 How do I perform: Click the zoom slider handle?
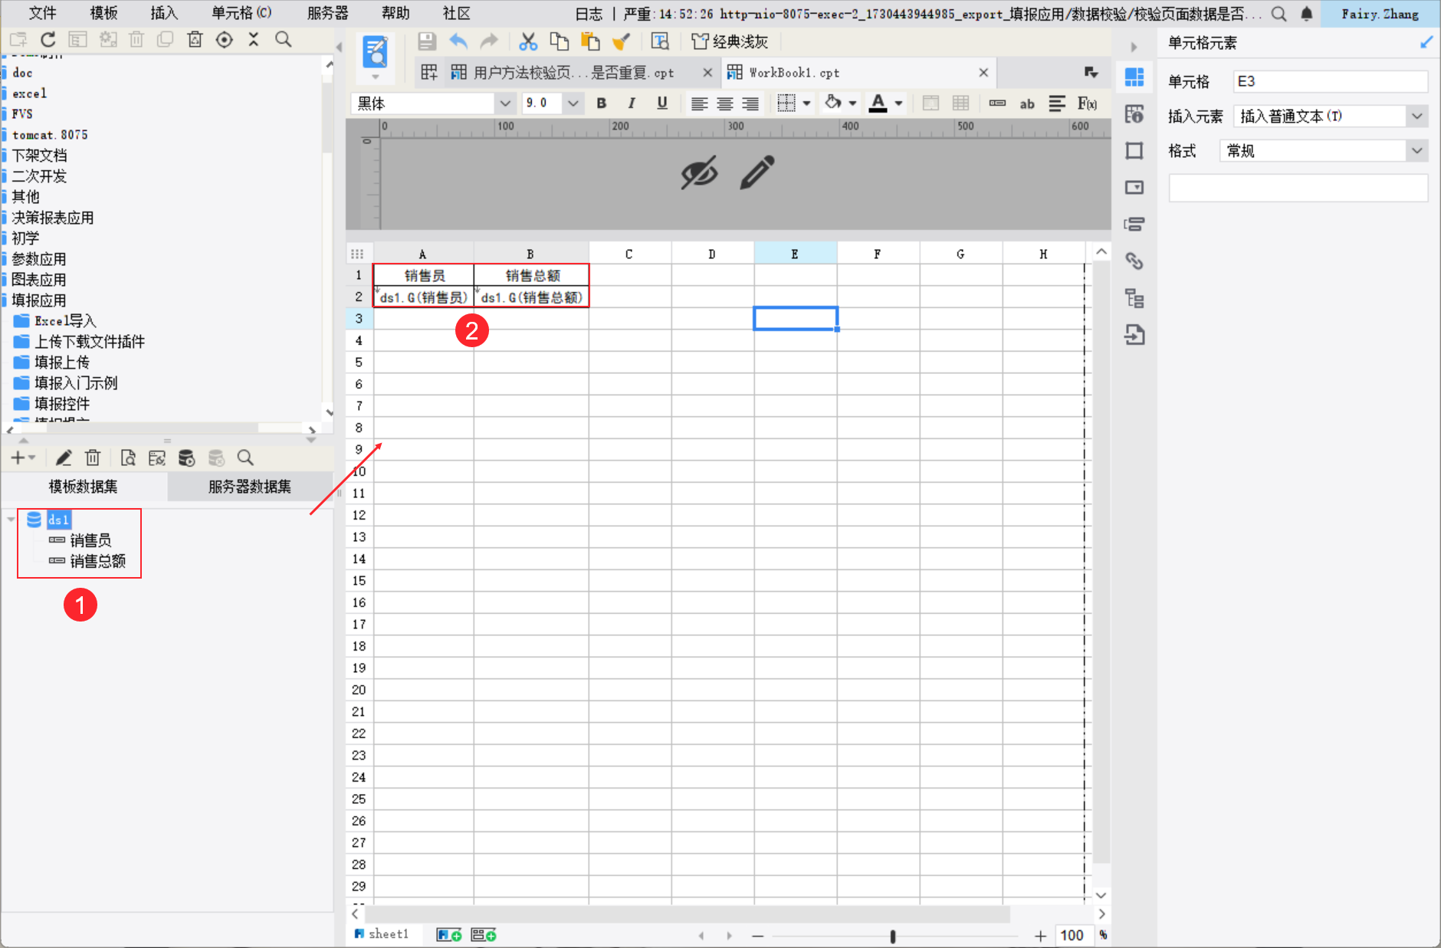893,936
